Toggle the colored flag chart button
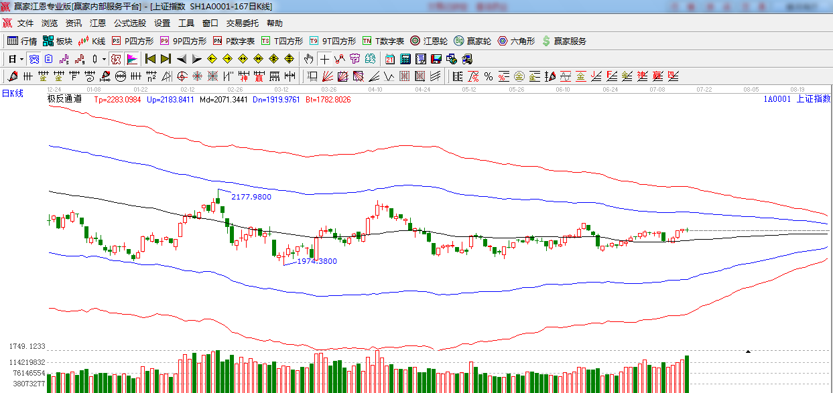 point(132,59)
